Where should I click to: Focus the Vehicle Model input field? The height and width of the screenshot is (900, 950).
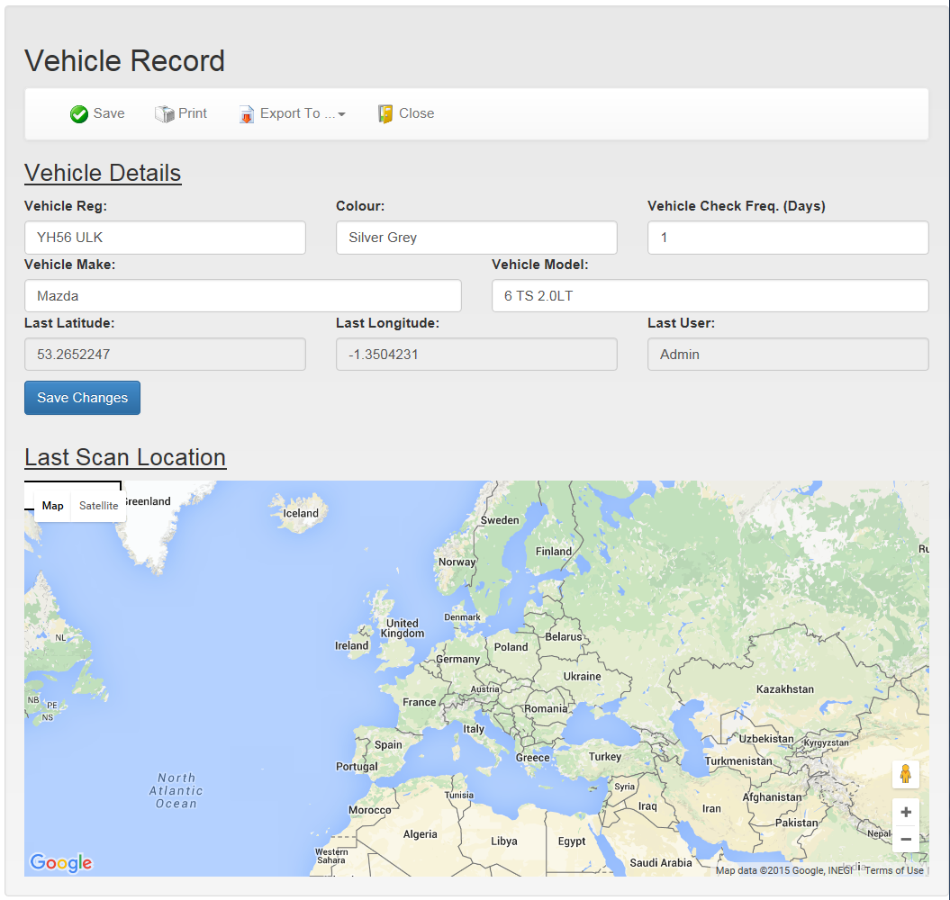click(710, 295)
